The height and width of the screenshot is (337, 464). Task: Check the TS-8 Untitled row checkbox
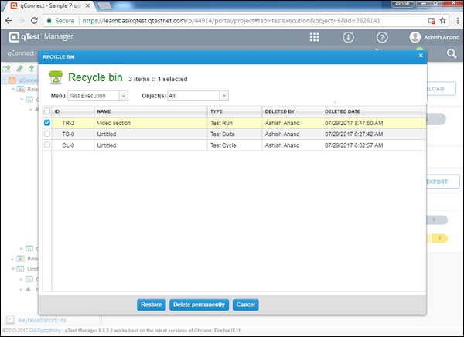tap(47, 134)
